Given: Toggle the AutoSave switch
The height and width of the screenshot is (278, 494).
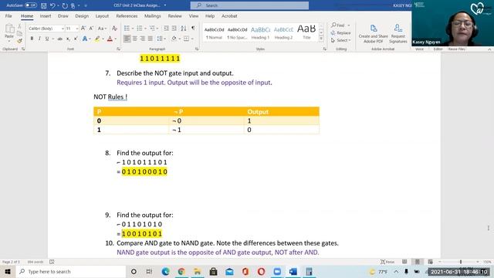Looking at the screenshot, I should pos(31,5).
